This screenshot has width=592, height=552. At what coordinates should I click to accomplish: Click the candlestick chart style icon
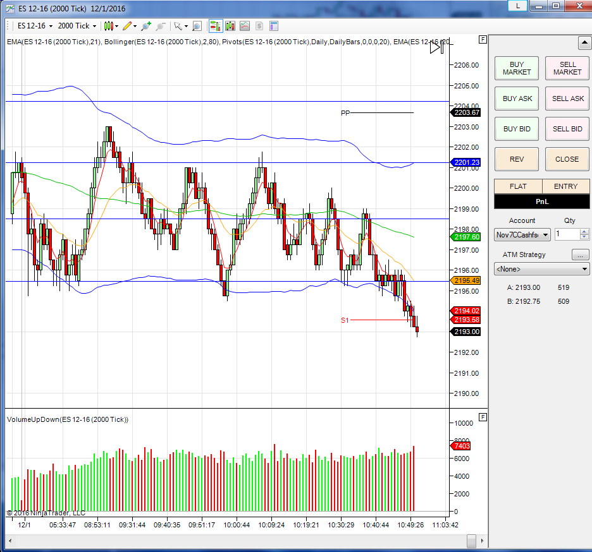click(x=108, y=26)
